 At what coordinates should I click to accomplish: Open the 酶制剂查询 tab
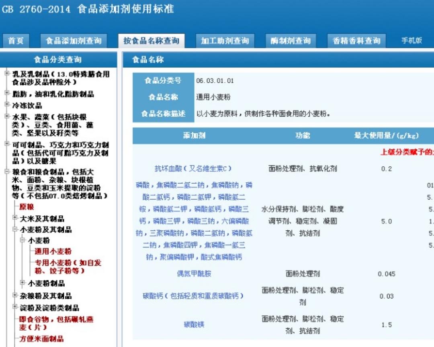pyautogui.click(x=291, y=41)
